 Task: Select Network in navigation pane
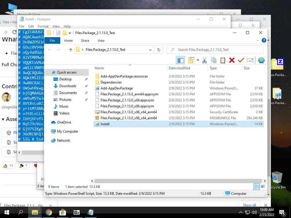[63, 141]
